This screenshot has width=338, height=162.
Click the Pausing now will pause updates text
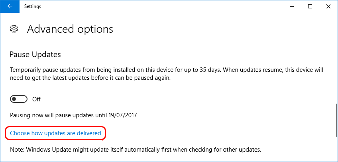tap(73, 115)
